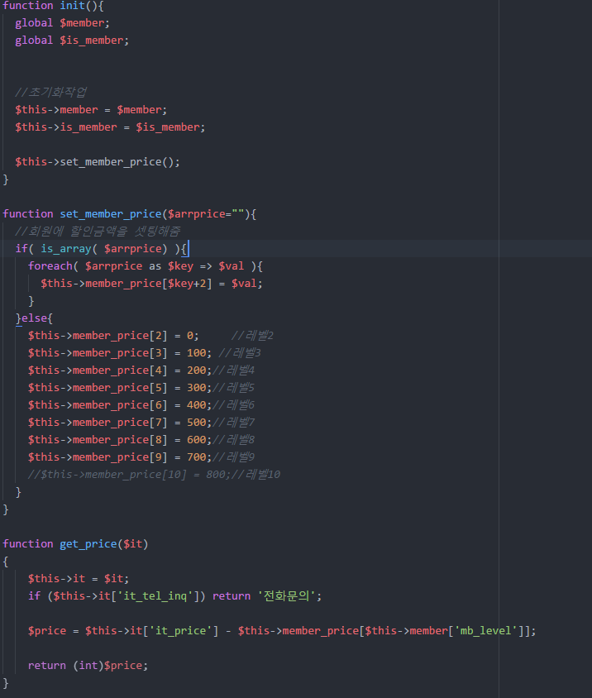Click the '전화문의' return string
592x698 pixels.
click(289, 596)
